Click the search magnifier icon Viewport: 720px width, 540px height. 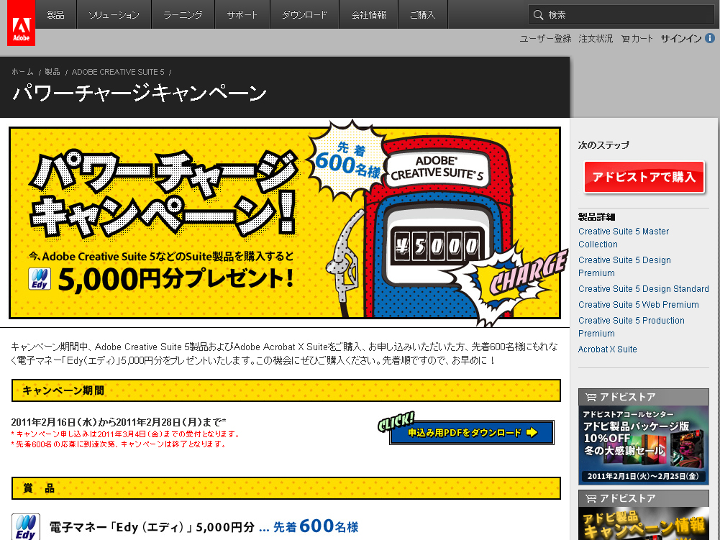538,14
